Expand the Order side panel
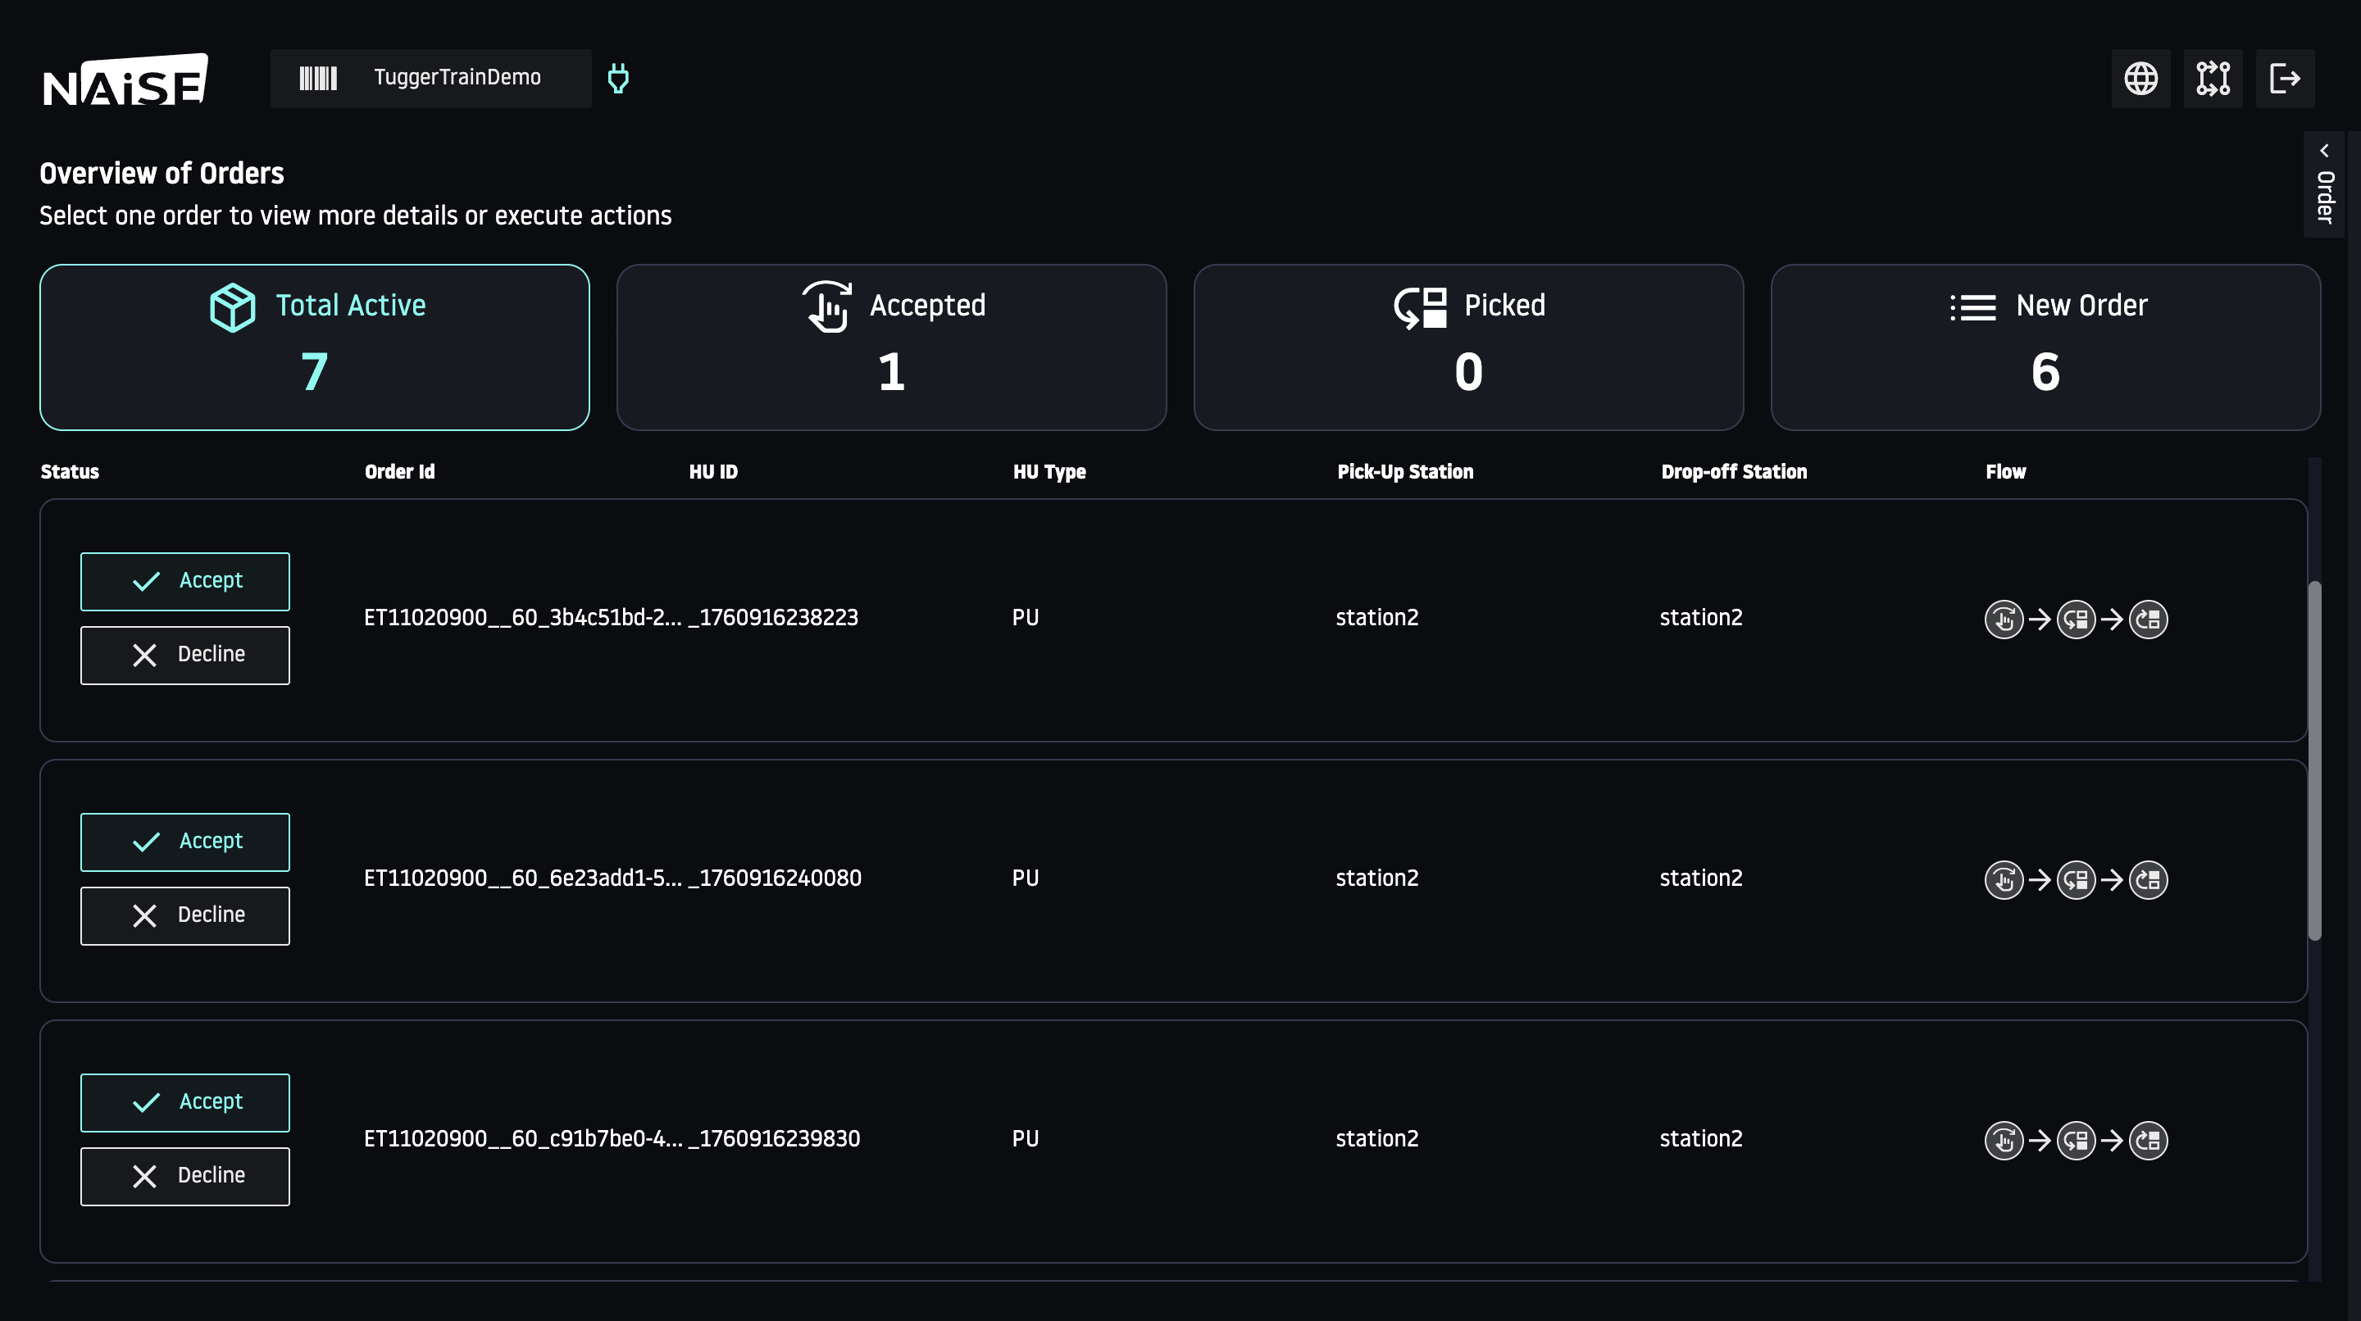2361x1321 pixels. pyautogui.click(x=2323, y=185)
